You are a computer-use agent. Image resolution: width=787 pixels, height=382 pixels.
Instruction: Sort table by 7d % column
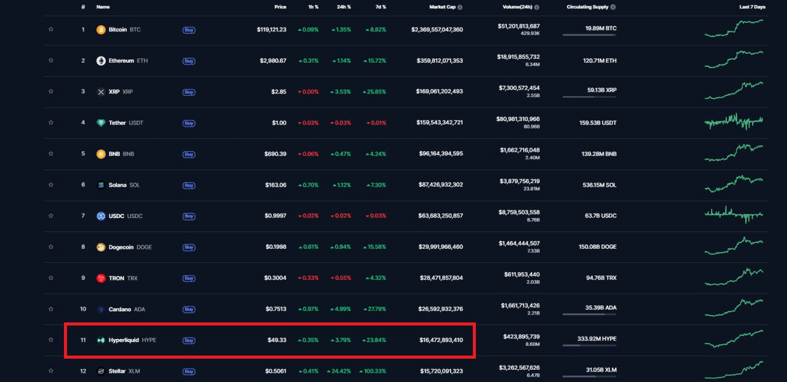[x=379, y=7]
